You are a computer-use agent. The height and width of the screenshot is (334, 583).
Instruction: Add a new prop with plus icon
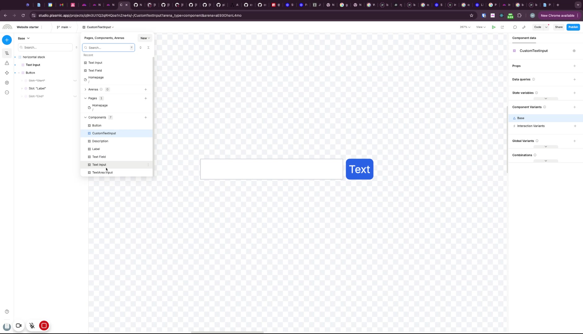575,66
